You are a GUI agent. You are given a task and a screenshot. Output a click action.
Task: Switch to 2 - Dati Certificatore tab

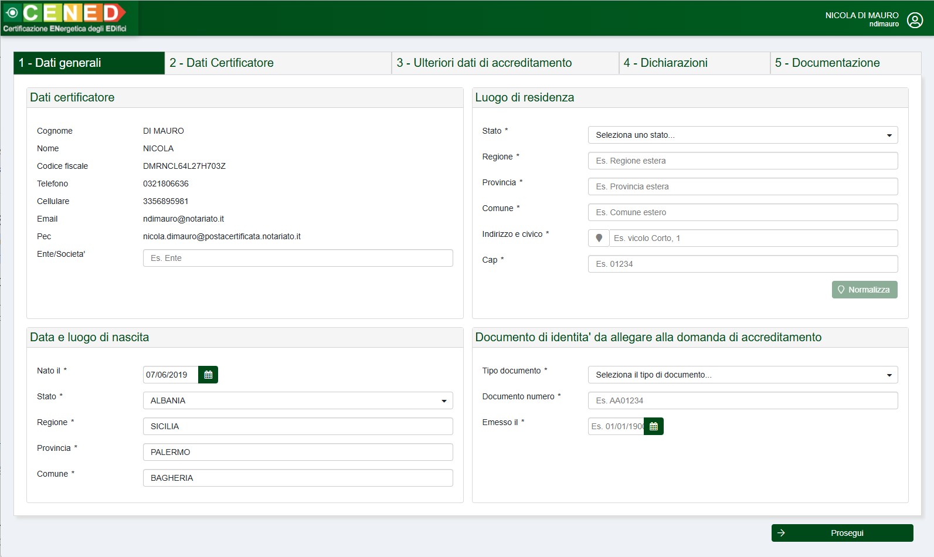278,63
